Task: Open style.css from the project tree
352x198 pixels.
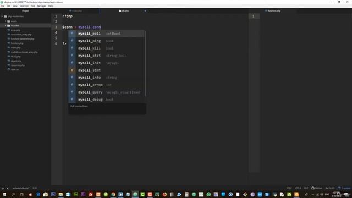Action: tap(15, 70)
